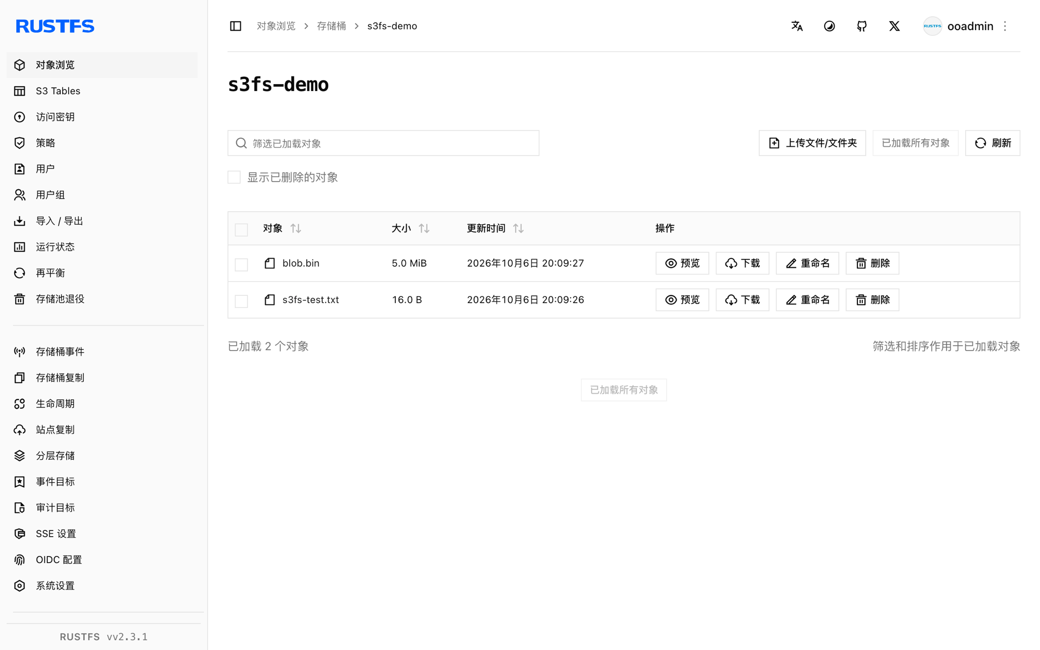Switch theme with the dark mode icon
The height and width of the screenshot is (650, 1040).
(829, 26)
